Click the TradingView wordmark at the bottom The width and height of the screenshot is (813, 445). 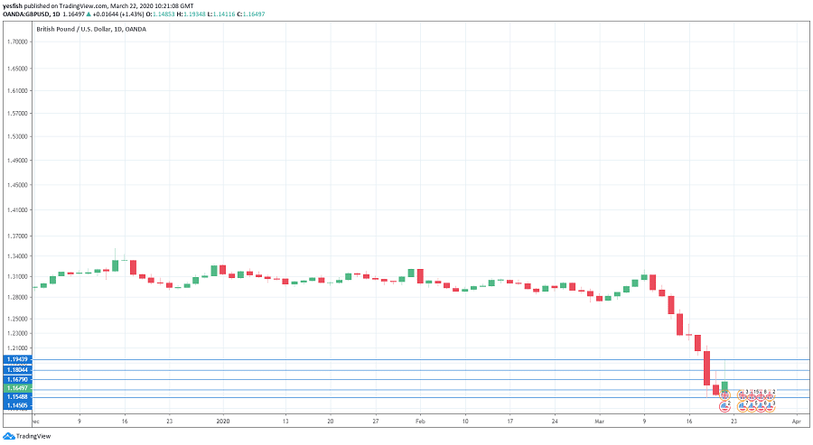[x=33, y=436]
